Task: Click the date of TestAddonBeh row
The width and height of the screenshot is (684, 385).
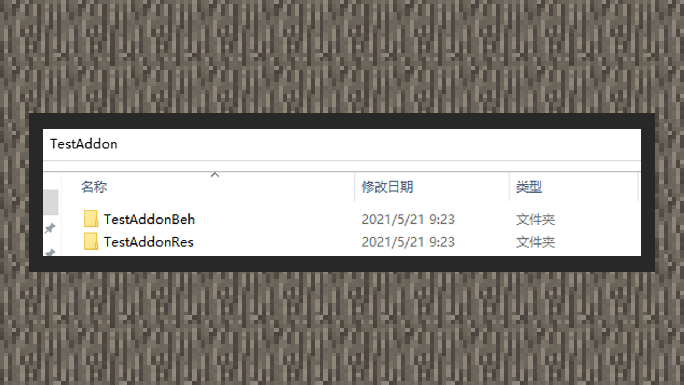Action: coord(408,219)
